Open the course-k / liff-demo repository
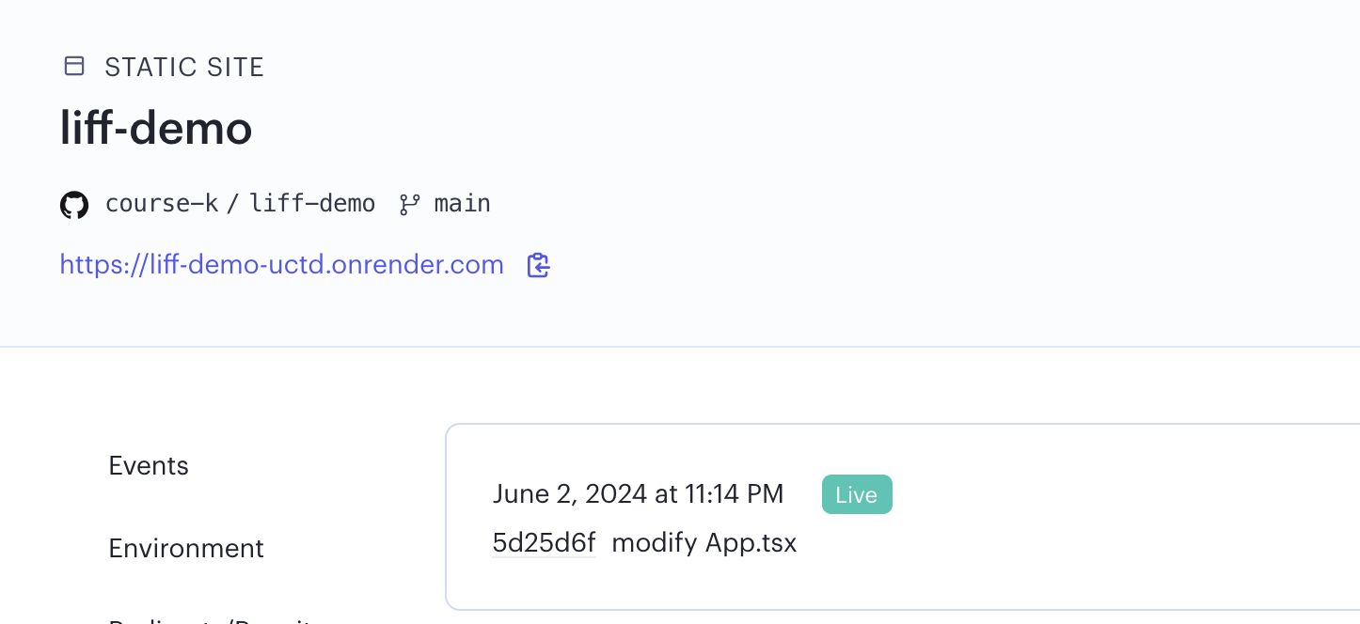The image size is (1360, 624). (240, 203)
